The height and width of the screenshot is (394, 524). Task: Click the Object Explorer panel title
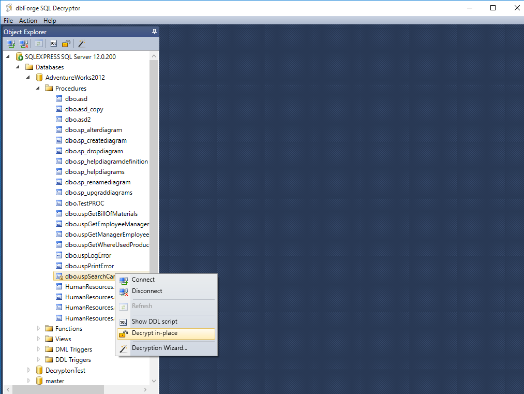25,32
